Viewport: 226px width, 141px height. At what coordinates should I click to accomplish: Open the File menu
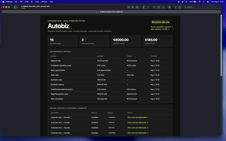click(16, 2)
